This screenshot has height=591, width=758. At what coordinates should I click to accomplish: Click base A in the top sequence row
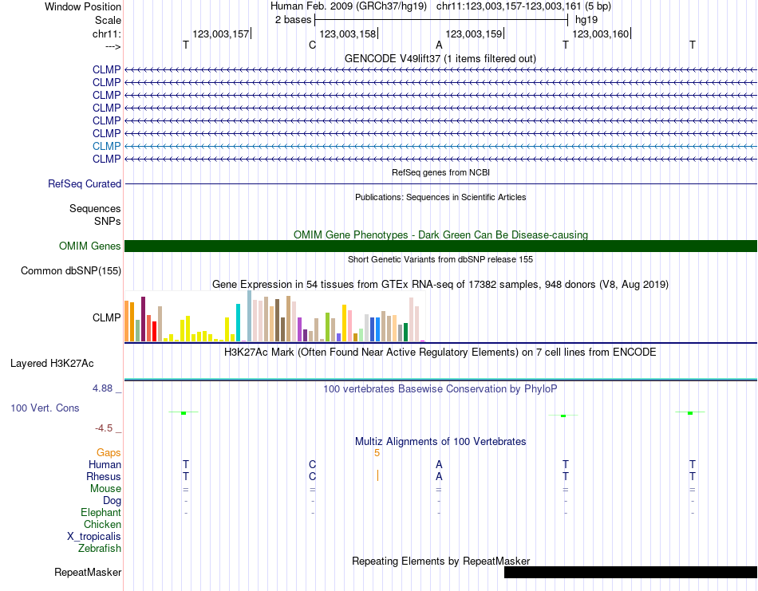coord(439,45)
